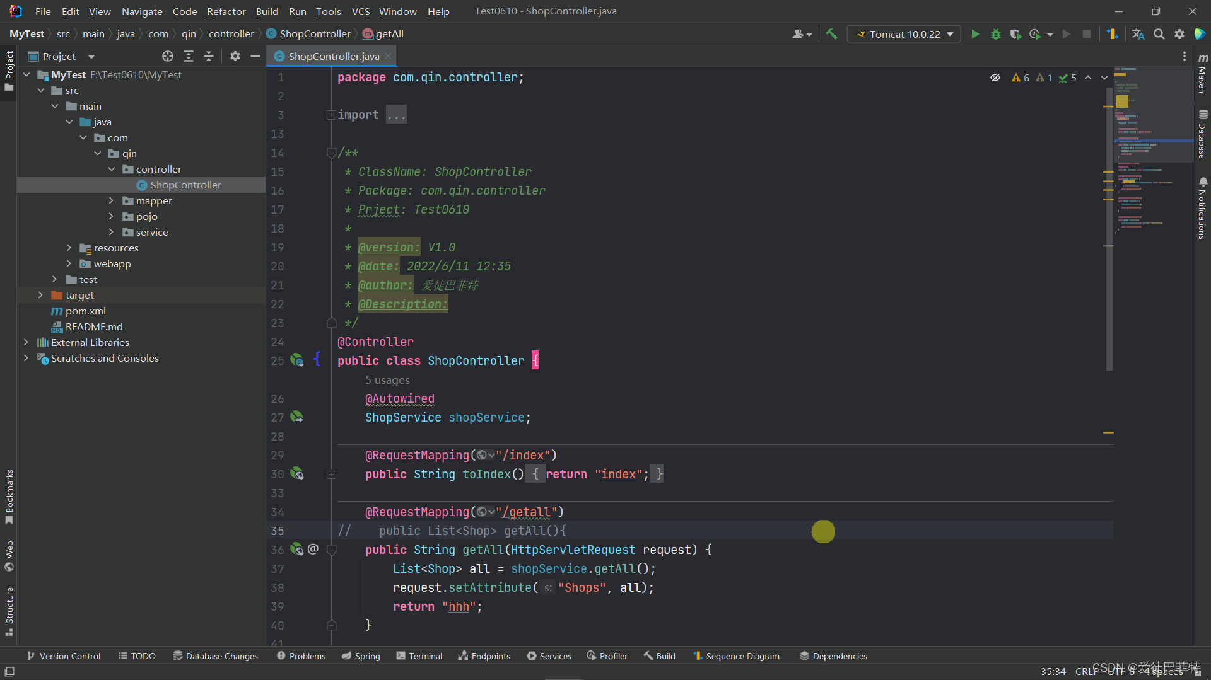This screenshot has height=680, width=1211.
Task: Expand the target folder
Action: [41, 295]
